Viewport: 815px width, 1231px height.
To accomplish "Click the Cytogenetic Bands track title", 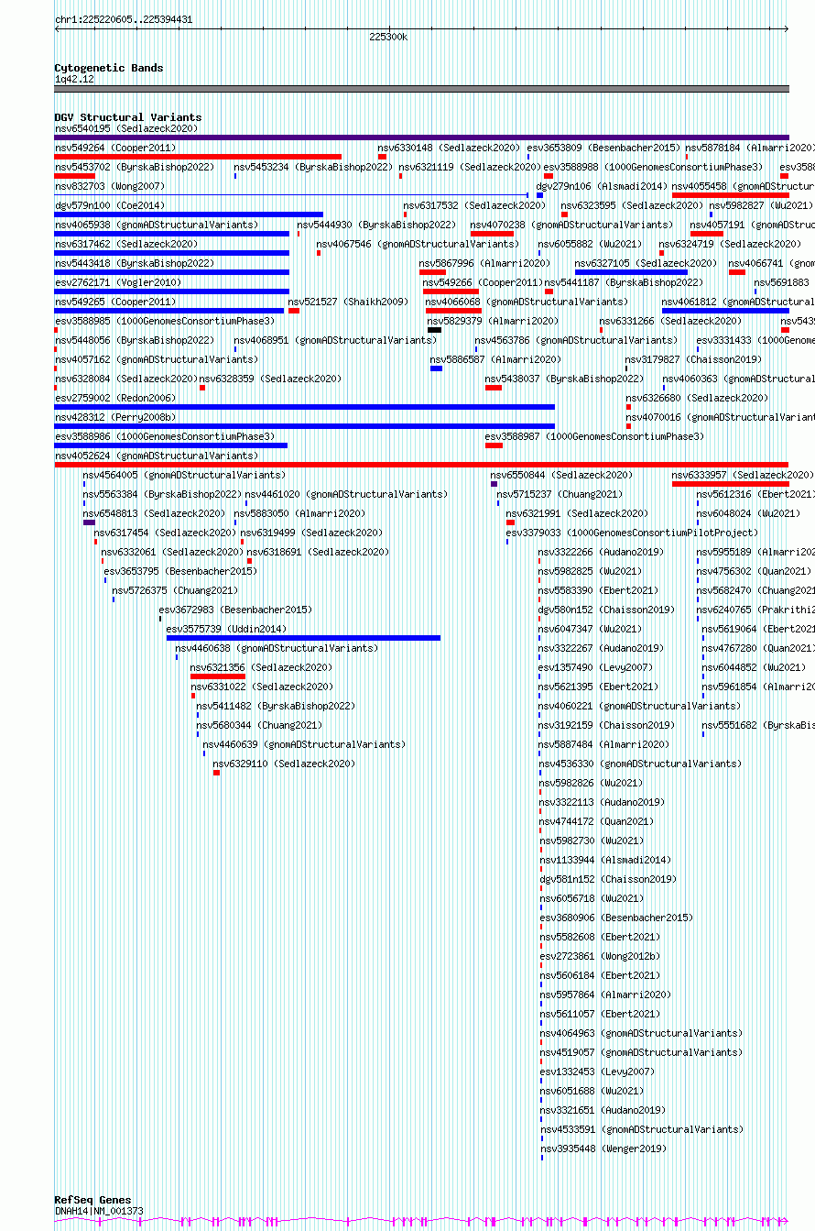I will (x=109, y=68).
